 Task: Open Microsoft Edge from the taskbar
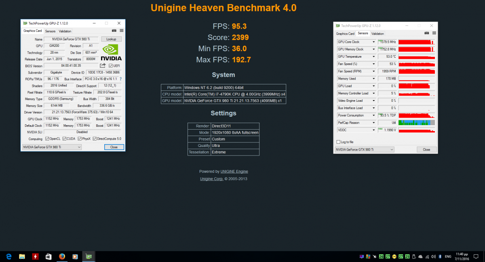[8, 256]
